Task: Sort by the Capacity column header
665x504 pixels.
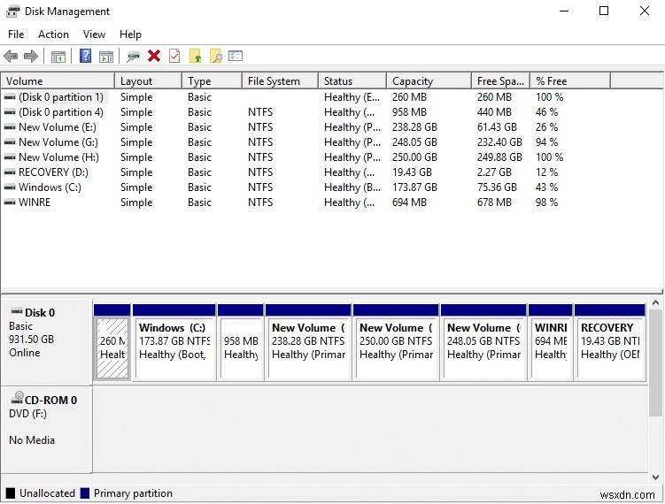Action: tap(413, 81)
